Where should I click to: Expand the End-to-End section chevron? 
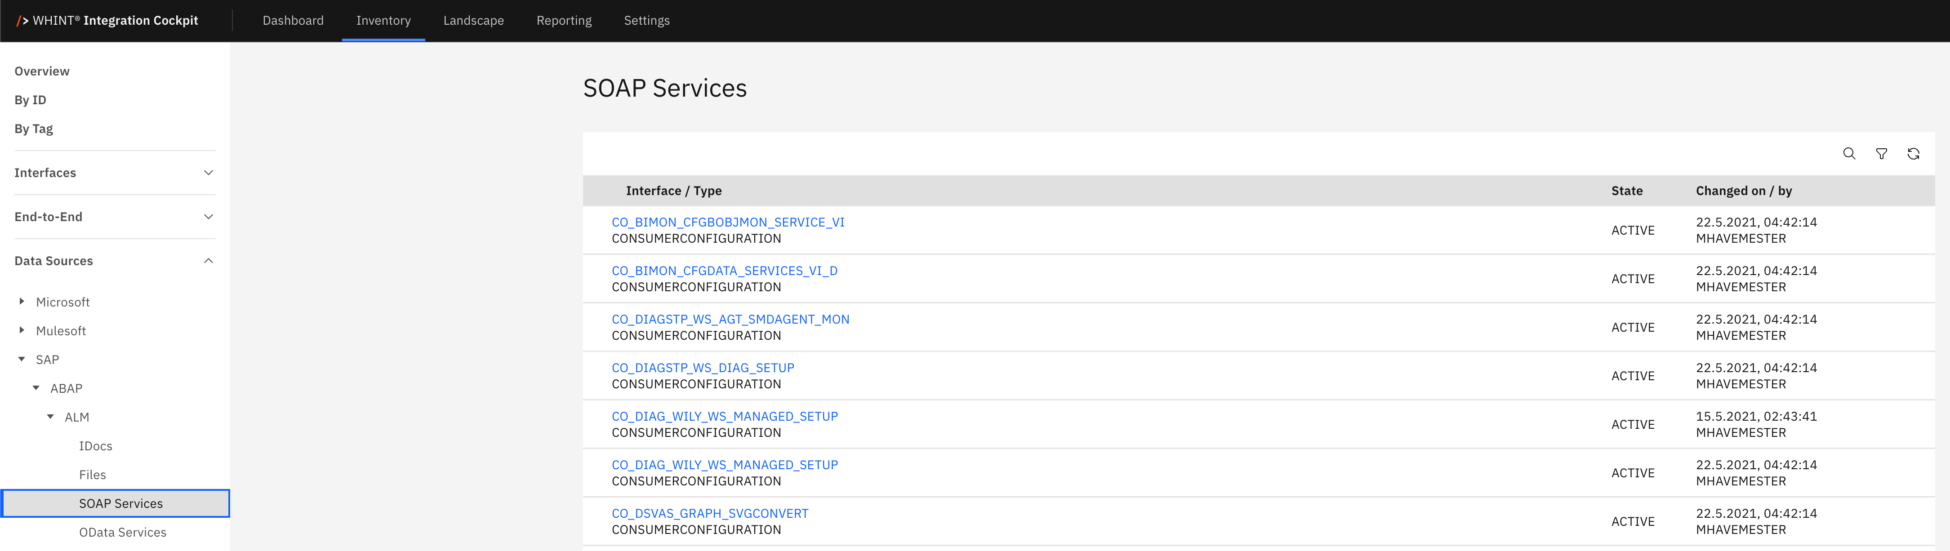[x=208, y=217]
